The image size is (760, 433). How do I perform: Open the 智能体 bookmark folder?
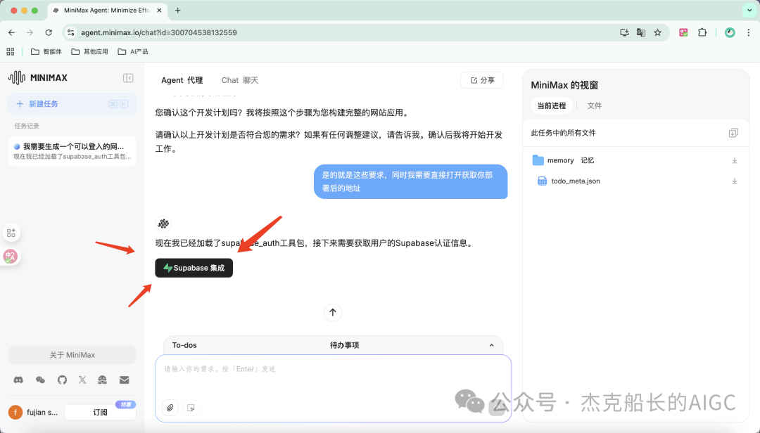tap(46, 51)
